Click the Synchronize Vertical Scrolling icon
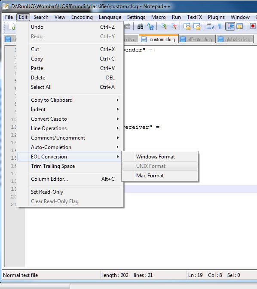Image resolution: width=257 pixels, height=289 pixels. (187, 27)
